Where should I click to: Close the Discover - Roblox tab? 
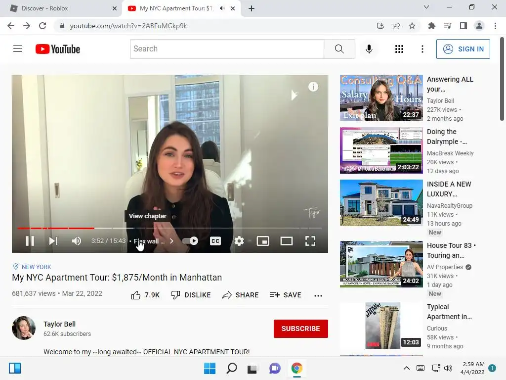[114, 8]
